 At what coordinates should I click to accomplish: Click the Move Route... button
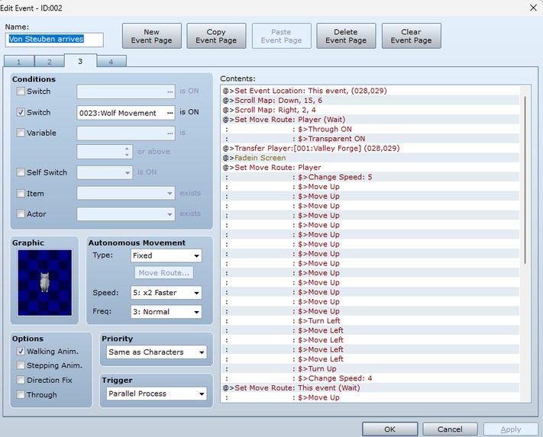(x=163, y=273)
